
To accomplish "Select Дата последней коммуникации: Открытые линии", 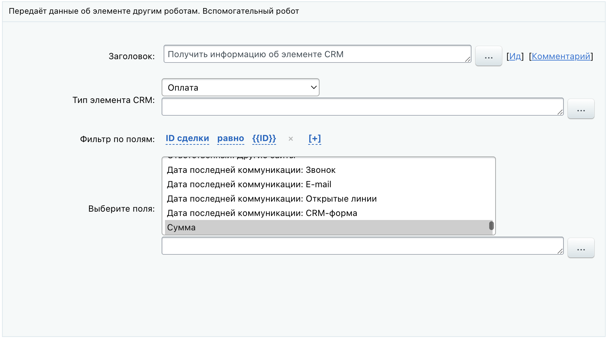I will (x=272, y=199).
